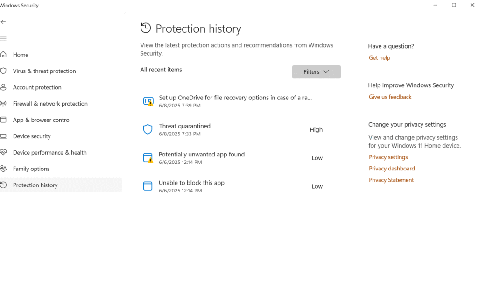Click the High severity label

pyautogui.click(x=316, y=130)
